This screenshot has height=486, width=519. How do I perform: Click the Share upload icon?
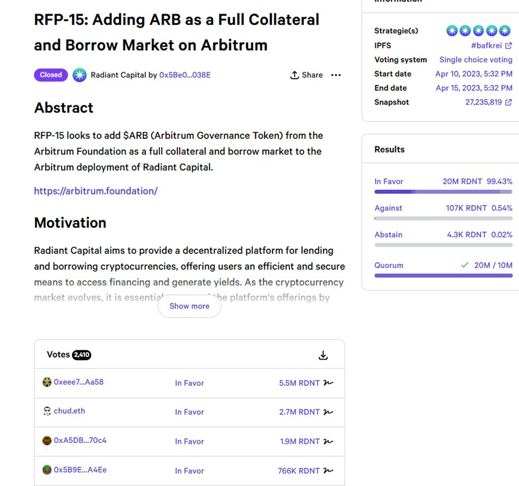[294, 75]
